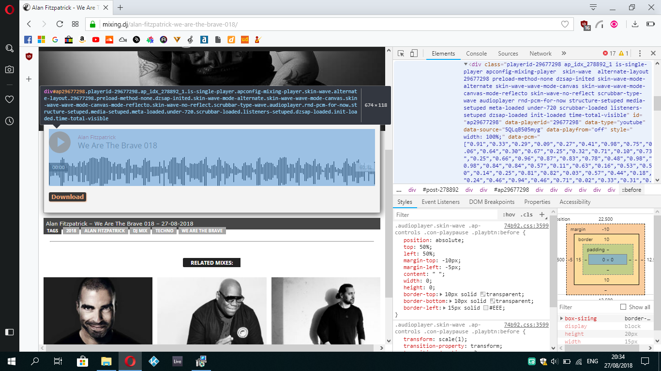Viewport: 661px width, 371px height.
Task: Open the Accessibility pane tab
Action: coord(575,202)
